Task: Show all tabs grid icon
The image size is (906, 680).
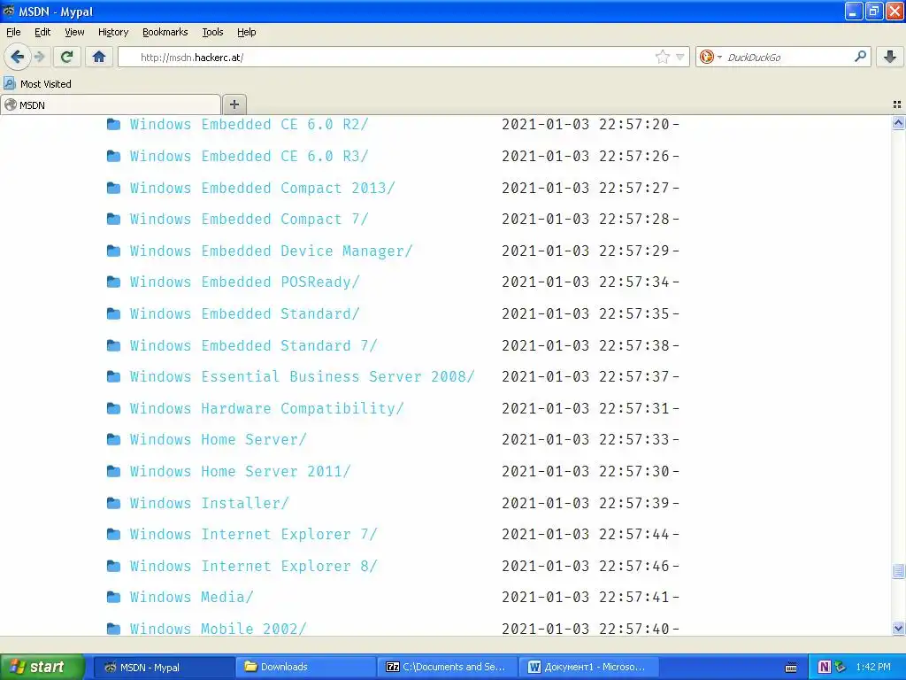Action: pyautogui.click(x=897, y=104)
